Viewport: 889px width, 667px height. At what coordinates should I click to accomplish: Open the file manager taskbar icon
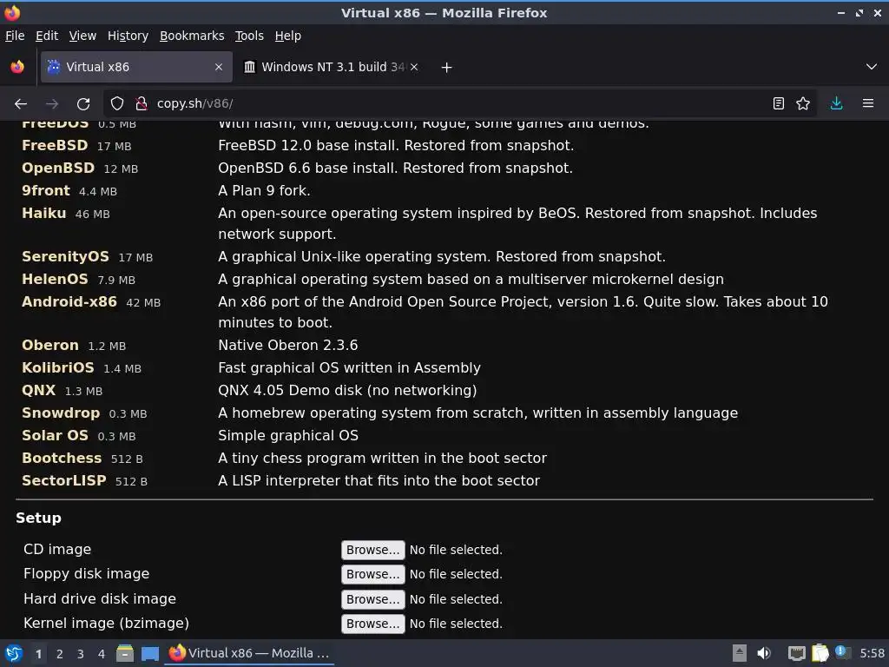[125, 653]
